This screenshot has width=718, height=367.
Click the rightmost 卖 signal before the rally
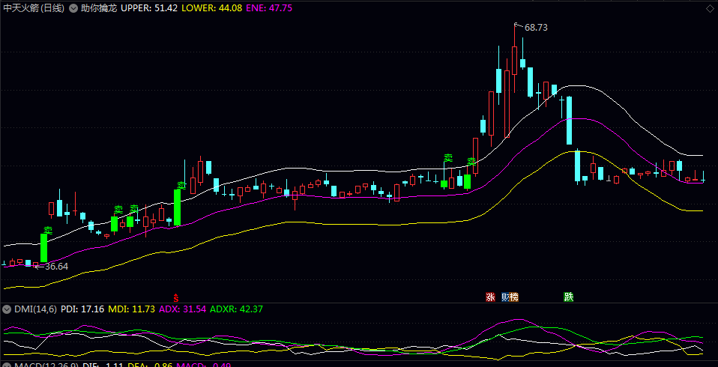pos(472,161)
